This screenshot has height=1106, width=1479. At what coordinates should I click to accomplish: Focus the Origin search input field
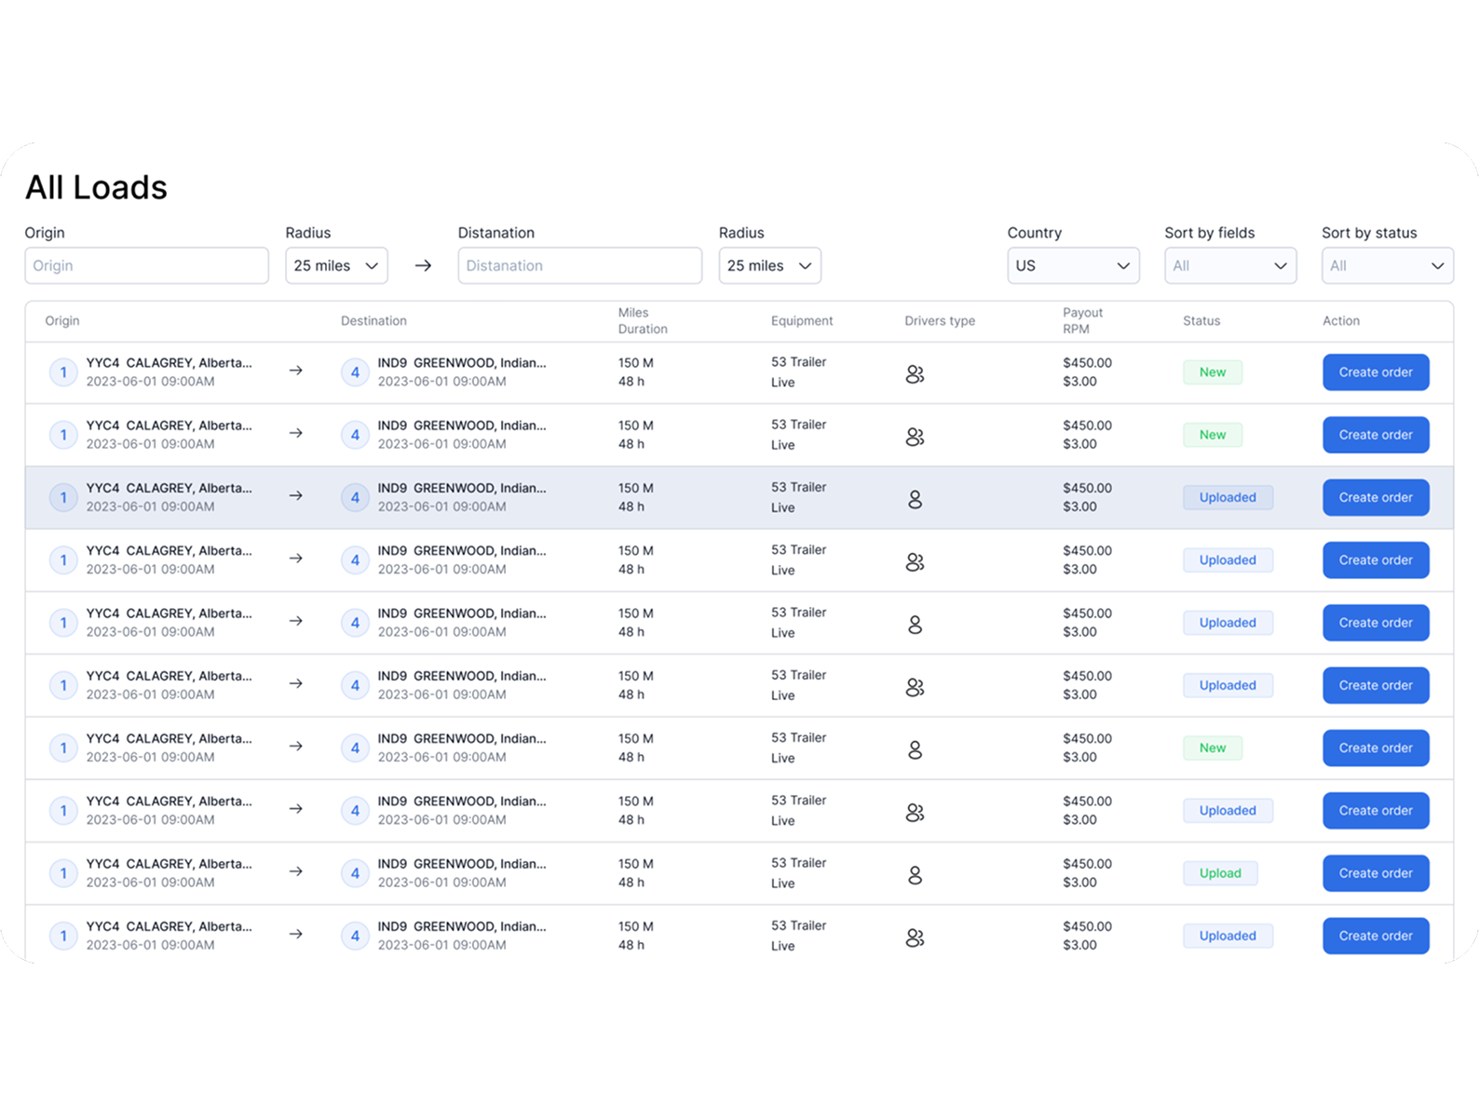[x=146, y=266]
